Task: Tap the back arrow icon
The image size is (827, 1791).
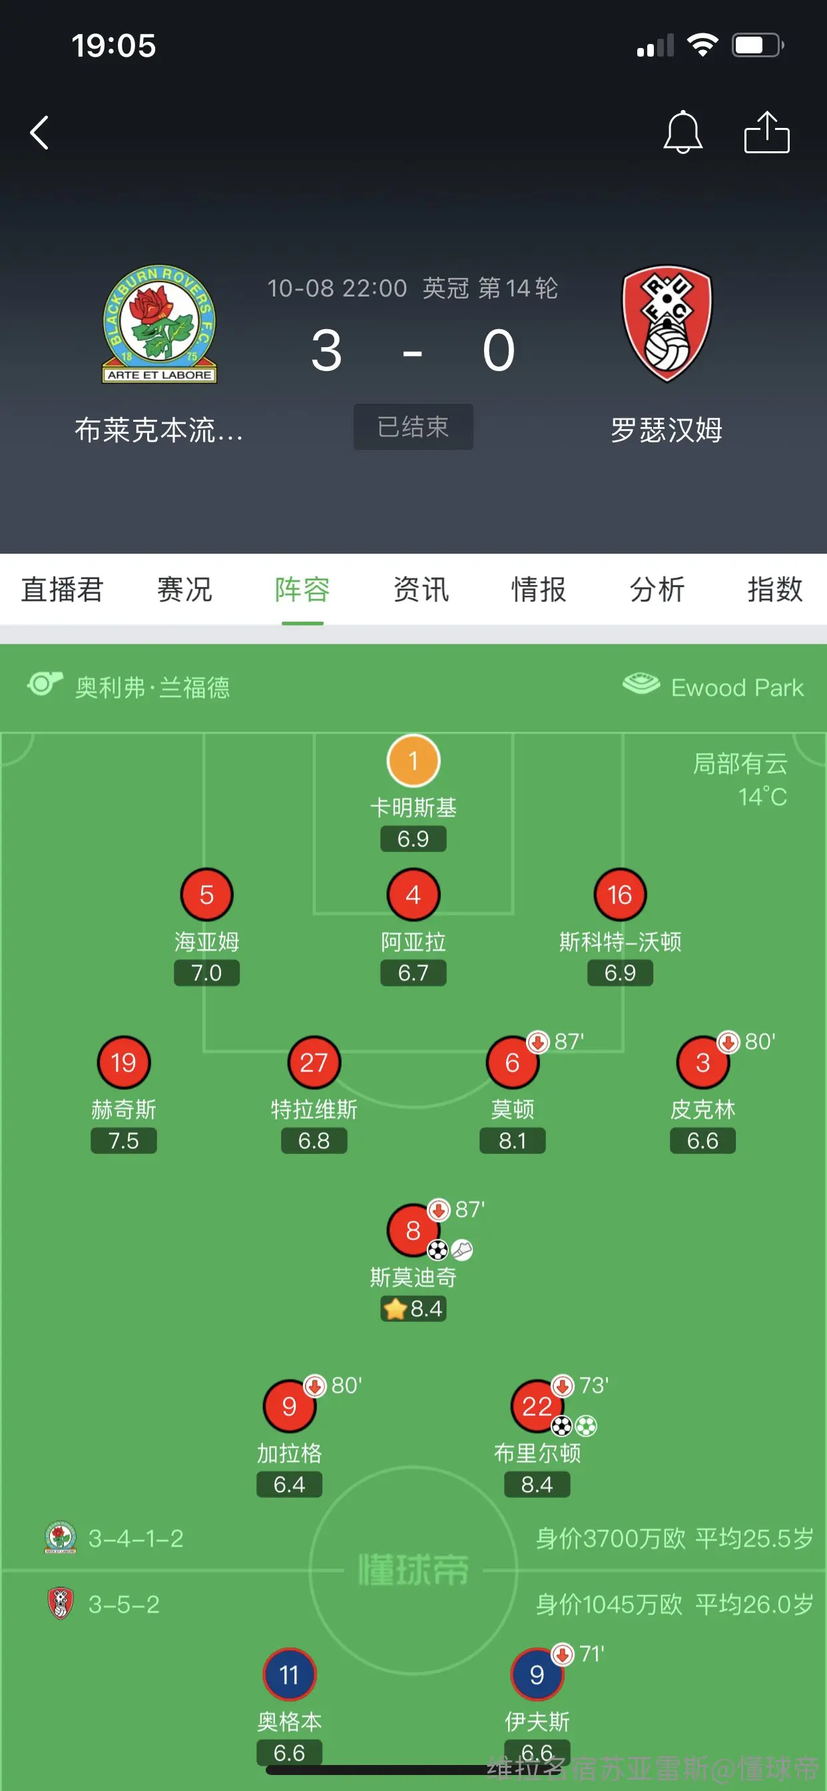Action: (39, 132)
